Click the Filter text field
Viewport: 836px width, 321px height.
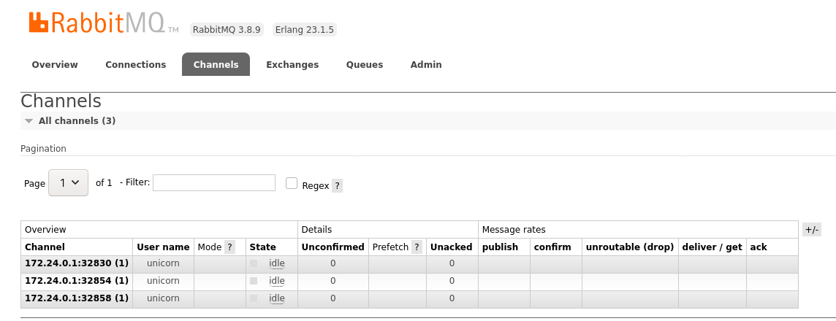pos(214,182)
